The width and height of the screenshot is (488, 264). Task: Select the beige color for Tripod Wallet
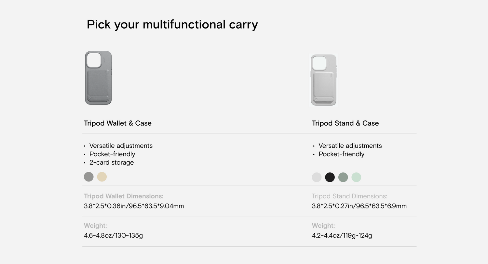(x=102, y=177)
